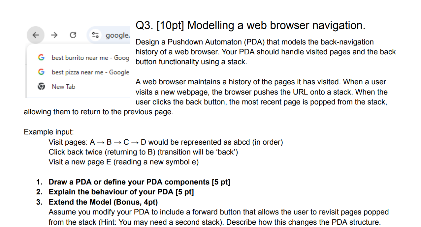Image resolution: width=421 pixels, height=227 pixels.
Task: Click Google icon beside best pizza entry
Action: (41, 72)
